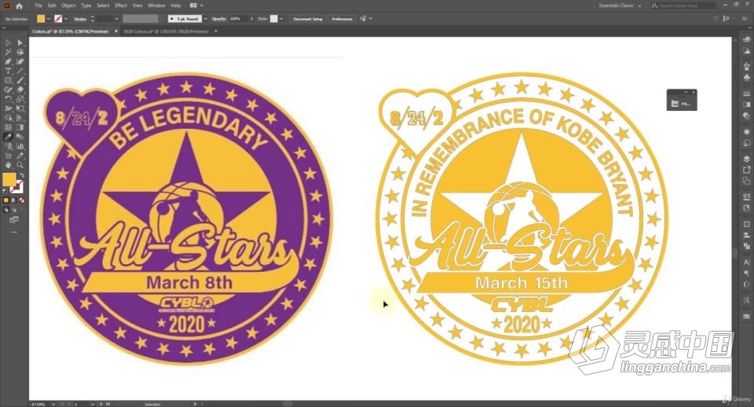Close the RGB Colors.ai tab
This screenshot has height=407, width=754.
coord(216,31)
